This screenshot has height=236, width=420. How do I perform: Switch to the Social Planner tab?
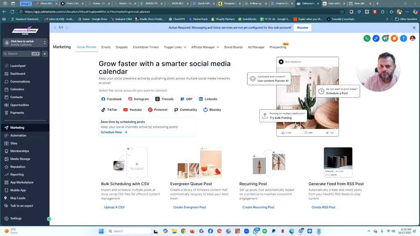point(86,47)
